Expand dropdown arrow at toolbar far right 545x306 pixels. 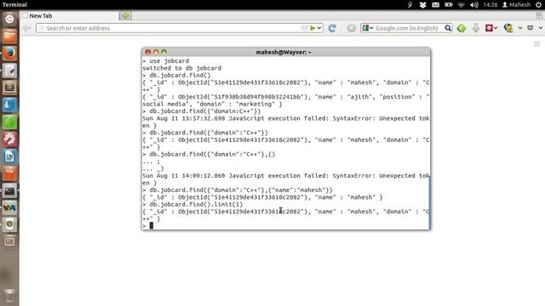[541, 28]
